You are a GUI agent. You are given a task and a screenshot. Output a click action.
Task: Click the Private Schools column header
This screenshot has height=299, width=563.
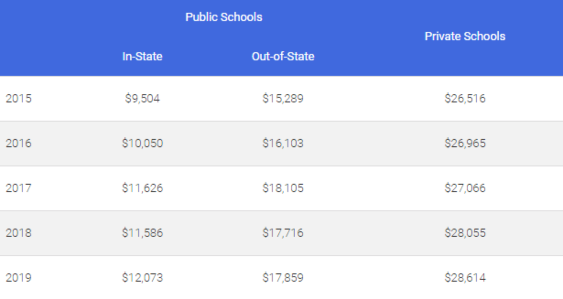(465, 37)
